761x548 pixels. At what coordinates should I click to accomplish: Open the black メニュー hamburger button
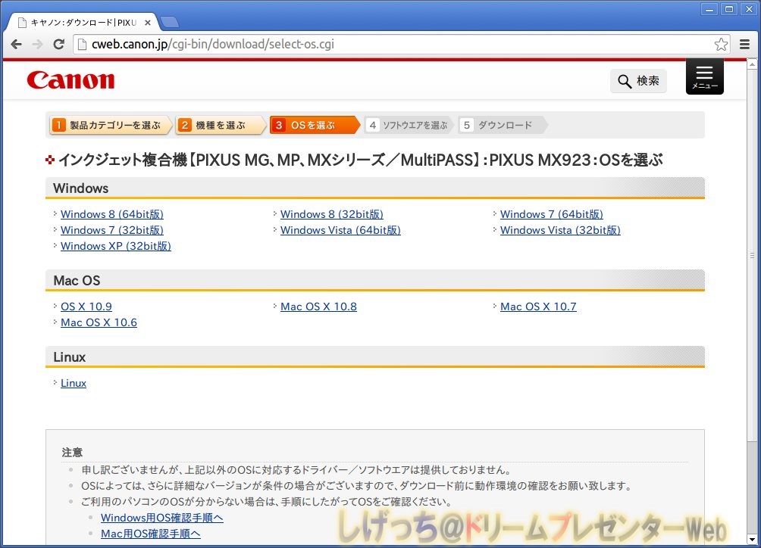(705, 76)
